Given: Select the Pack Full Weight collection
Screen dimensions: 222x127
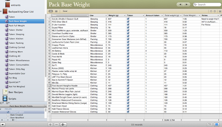Looking at the screenshot, I should pos(17,26).
